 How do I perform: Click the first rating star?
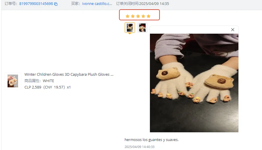pyautogui.click(x=128, y=16)
